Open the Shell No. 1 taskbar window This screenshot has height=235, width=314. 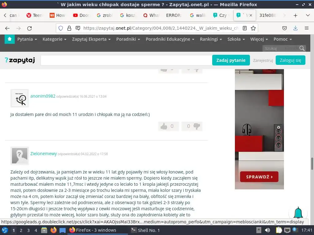pyautogui.click(x=145, y=230)
